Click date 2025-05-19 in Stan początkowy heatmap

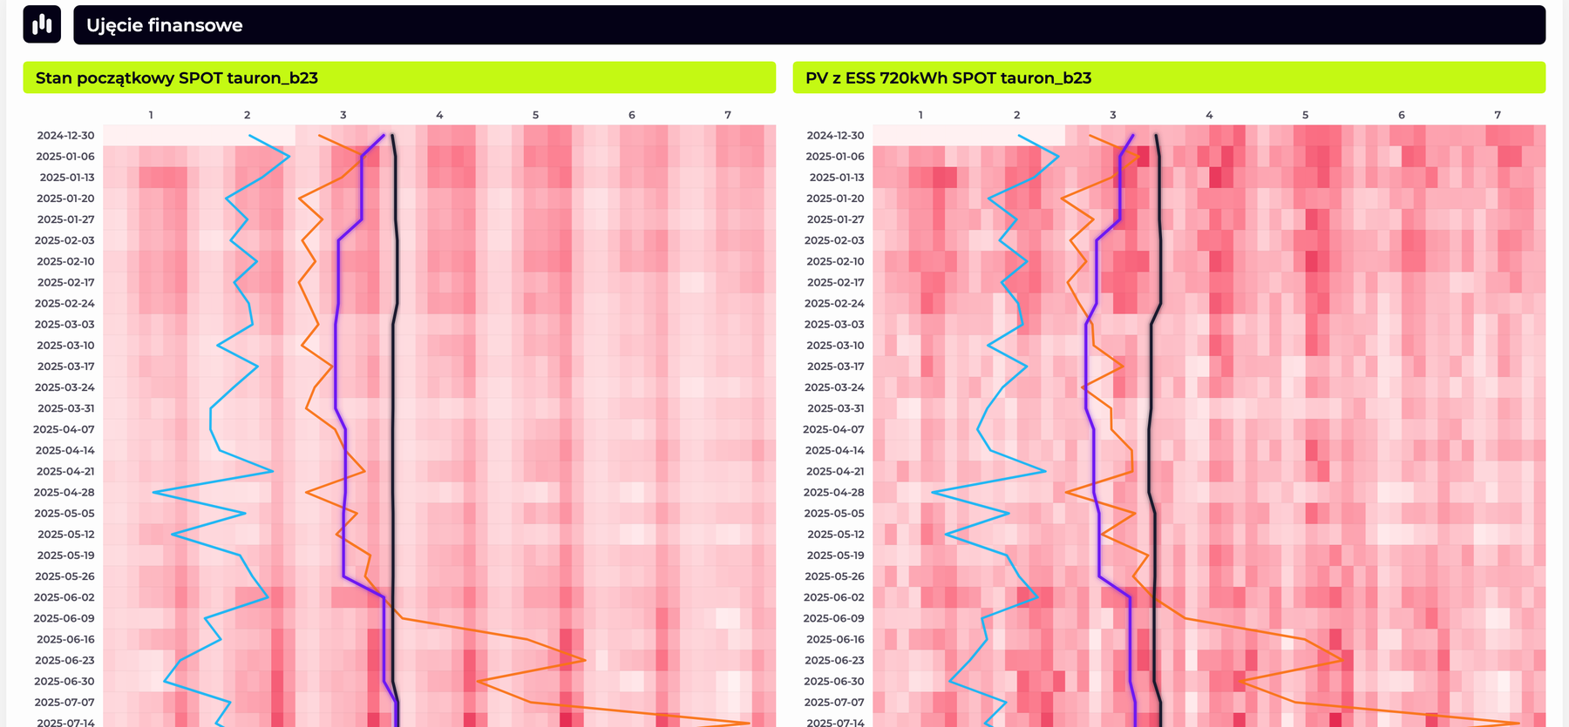click(x=66, y=555)
